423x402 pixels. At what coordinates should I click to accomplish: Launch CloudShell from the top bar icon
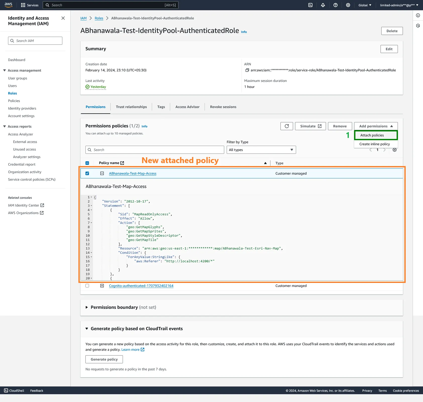pos(310,5)
